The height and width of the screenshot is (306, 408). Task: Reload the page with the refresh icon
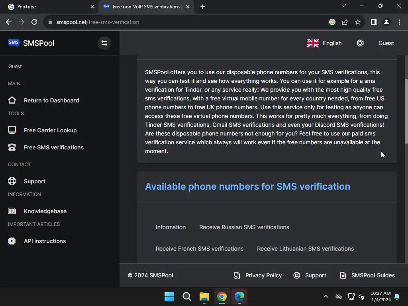(x=34, y=22)
